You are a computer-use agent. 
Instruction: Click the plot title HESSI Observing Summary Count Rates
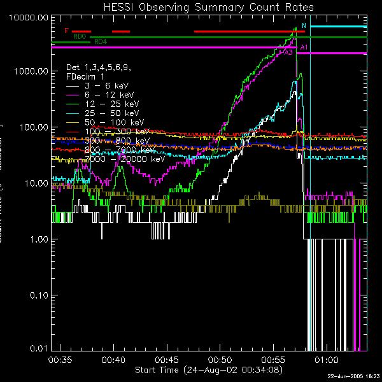tap(209, 7)
